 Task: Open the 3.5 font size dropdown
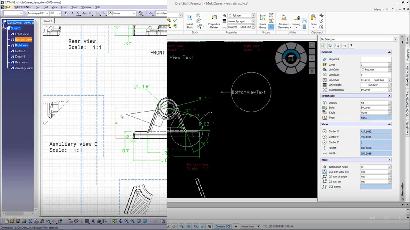pyautogui.click(x=60, y=13)
